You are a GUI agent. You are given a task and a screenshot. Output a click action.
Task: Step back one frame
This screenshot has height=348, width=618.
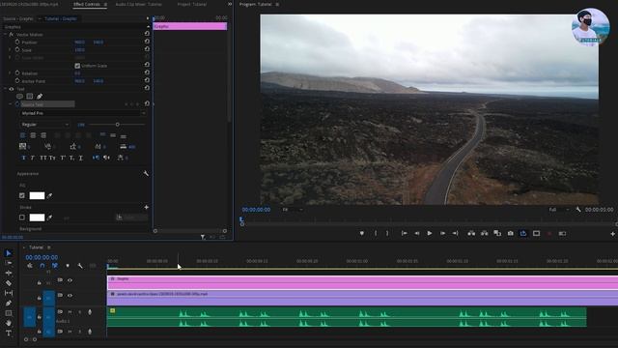click(417, 234)
